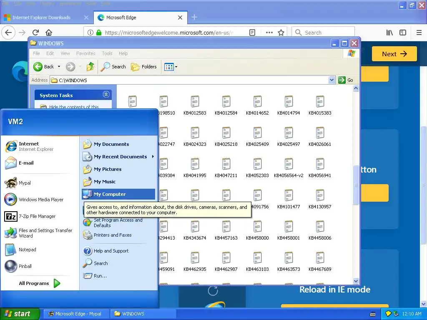Select KB4015383 log file
This screenshot has width=427, height=320.
click(320, 105)
